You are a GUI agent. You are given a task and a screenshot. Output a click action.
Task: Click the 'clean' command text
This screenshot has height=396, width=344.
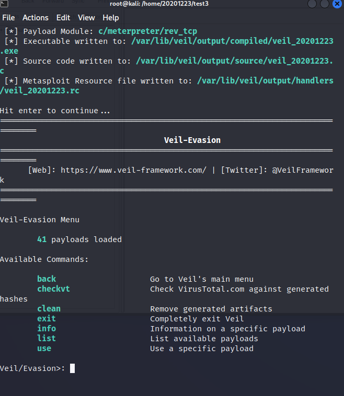49,309
